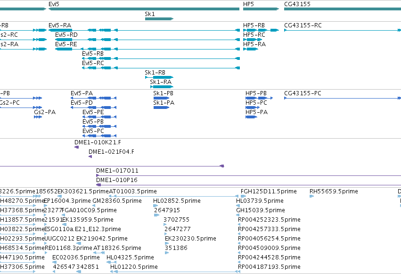
Task: Click the 2647277 EST label
Action: coord(178,230)
